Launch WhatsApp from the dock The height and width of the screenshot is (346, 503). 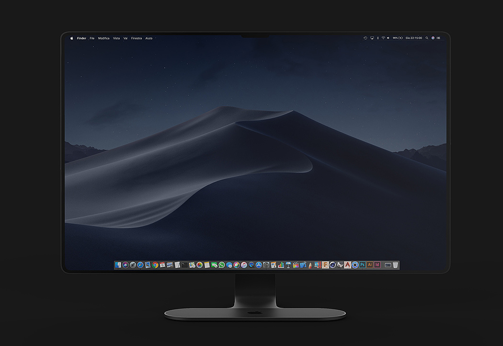click(x=222, y=265)
